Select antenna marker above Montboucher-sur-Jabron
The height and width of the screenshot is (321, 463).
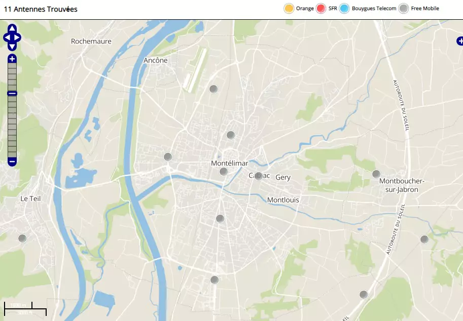pyautogui.click(x=376, y=174)
